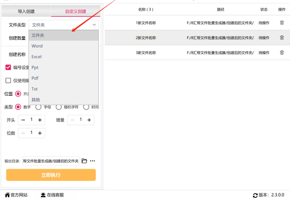Delete row 3新文件名称 with trash icon
This screenshot has height=199, width=290.
[x=282, y=52]
